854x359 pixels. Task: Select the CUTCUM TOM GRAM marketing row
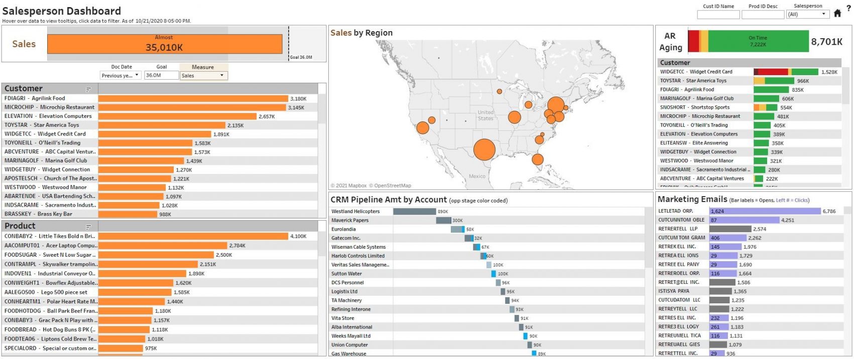point(750,238)
